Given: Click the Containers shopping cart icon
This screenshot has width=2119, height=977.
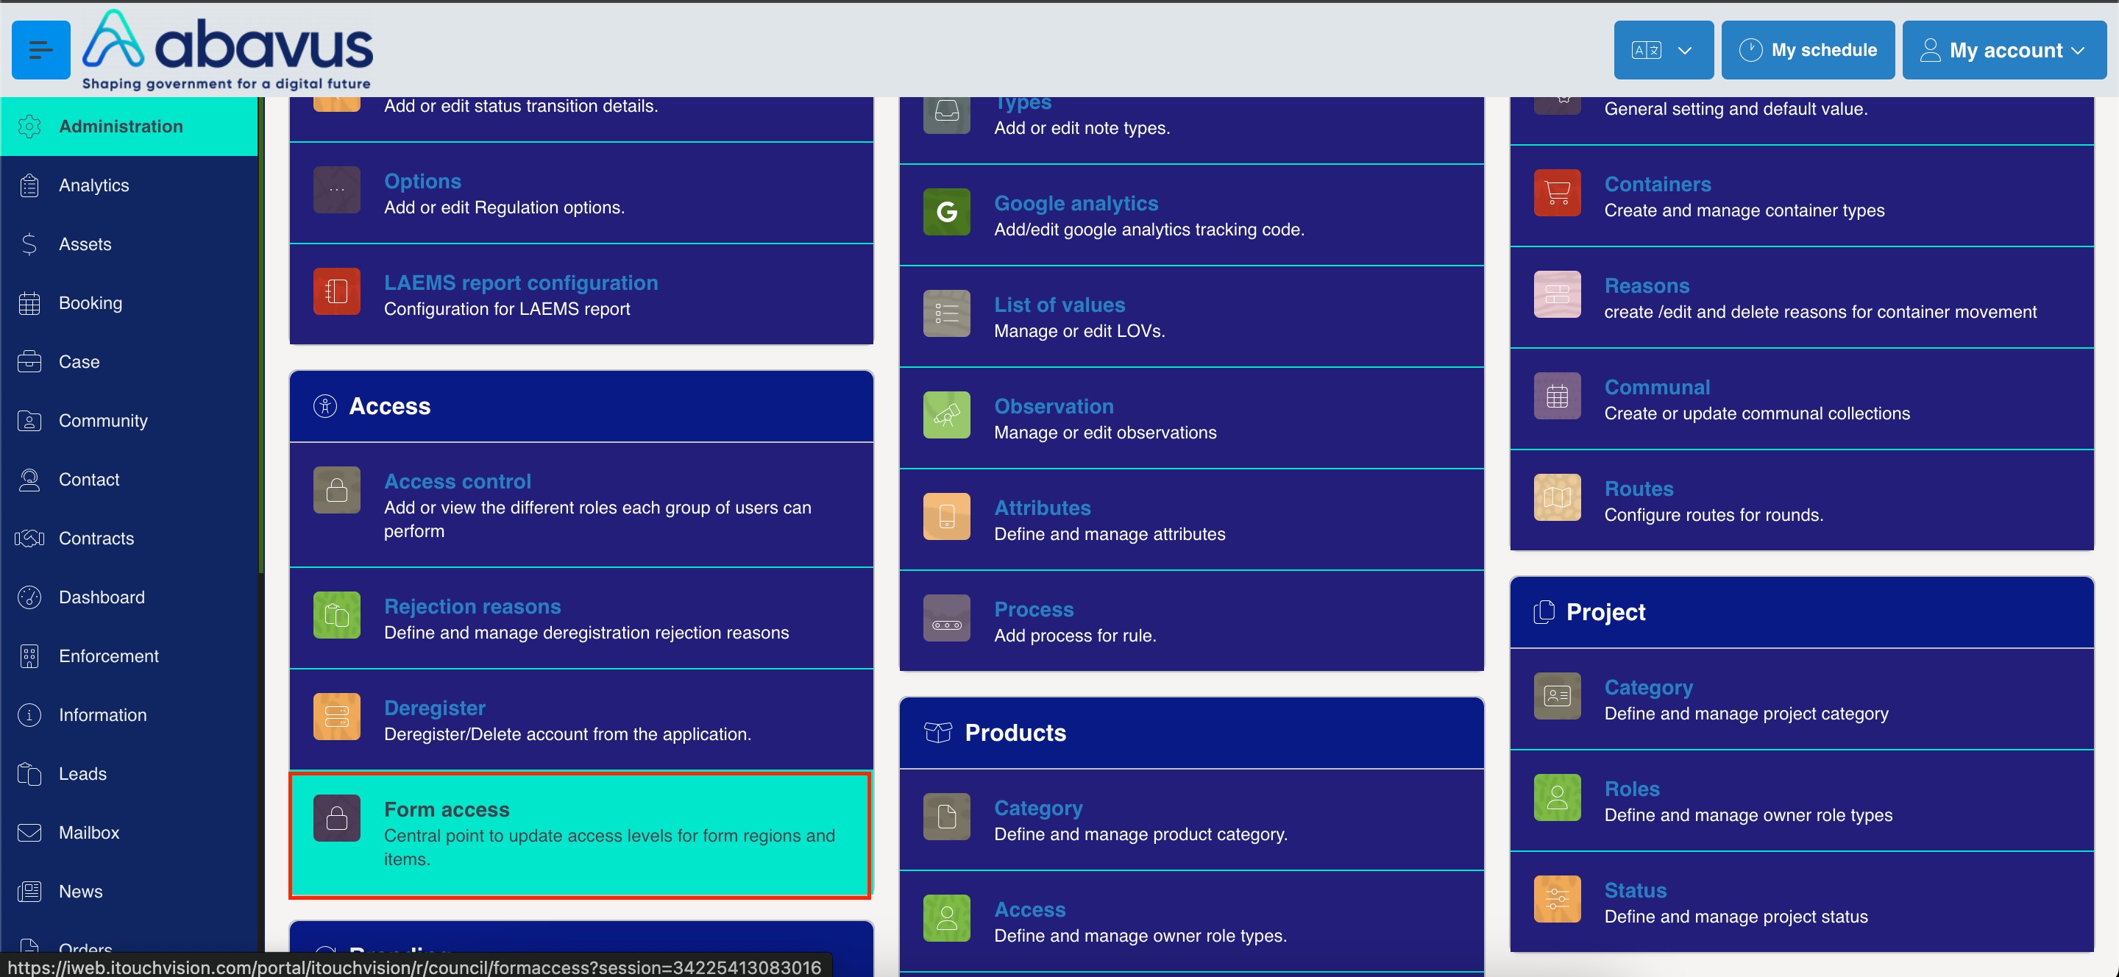Looking at the screenshot, I should [1557, 193].
